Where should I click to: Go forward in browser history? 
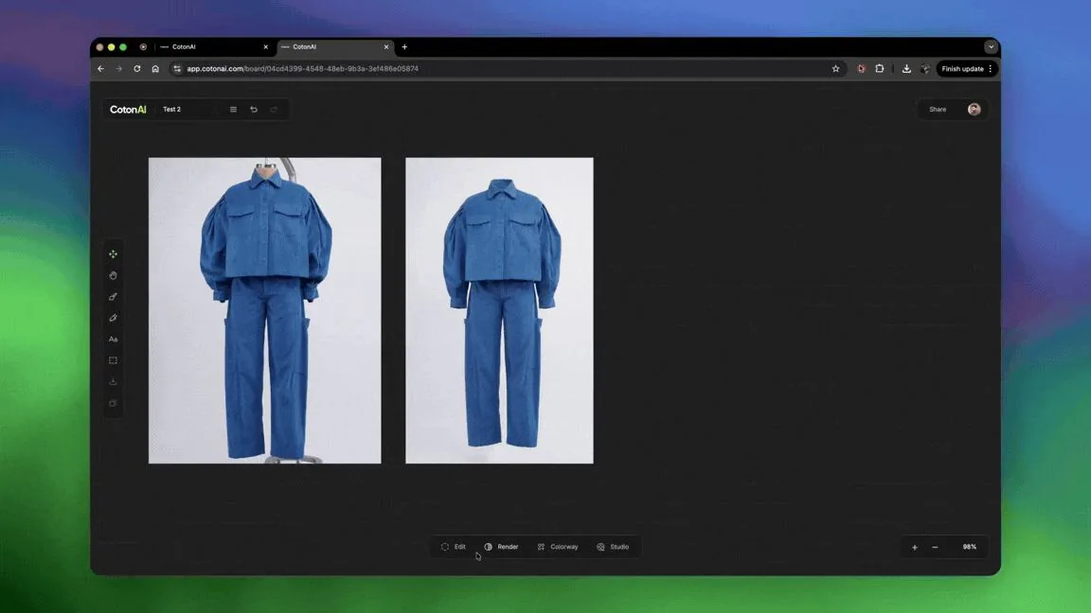point(119,69)
